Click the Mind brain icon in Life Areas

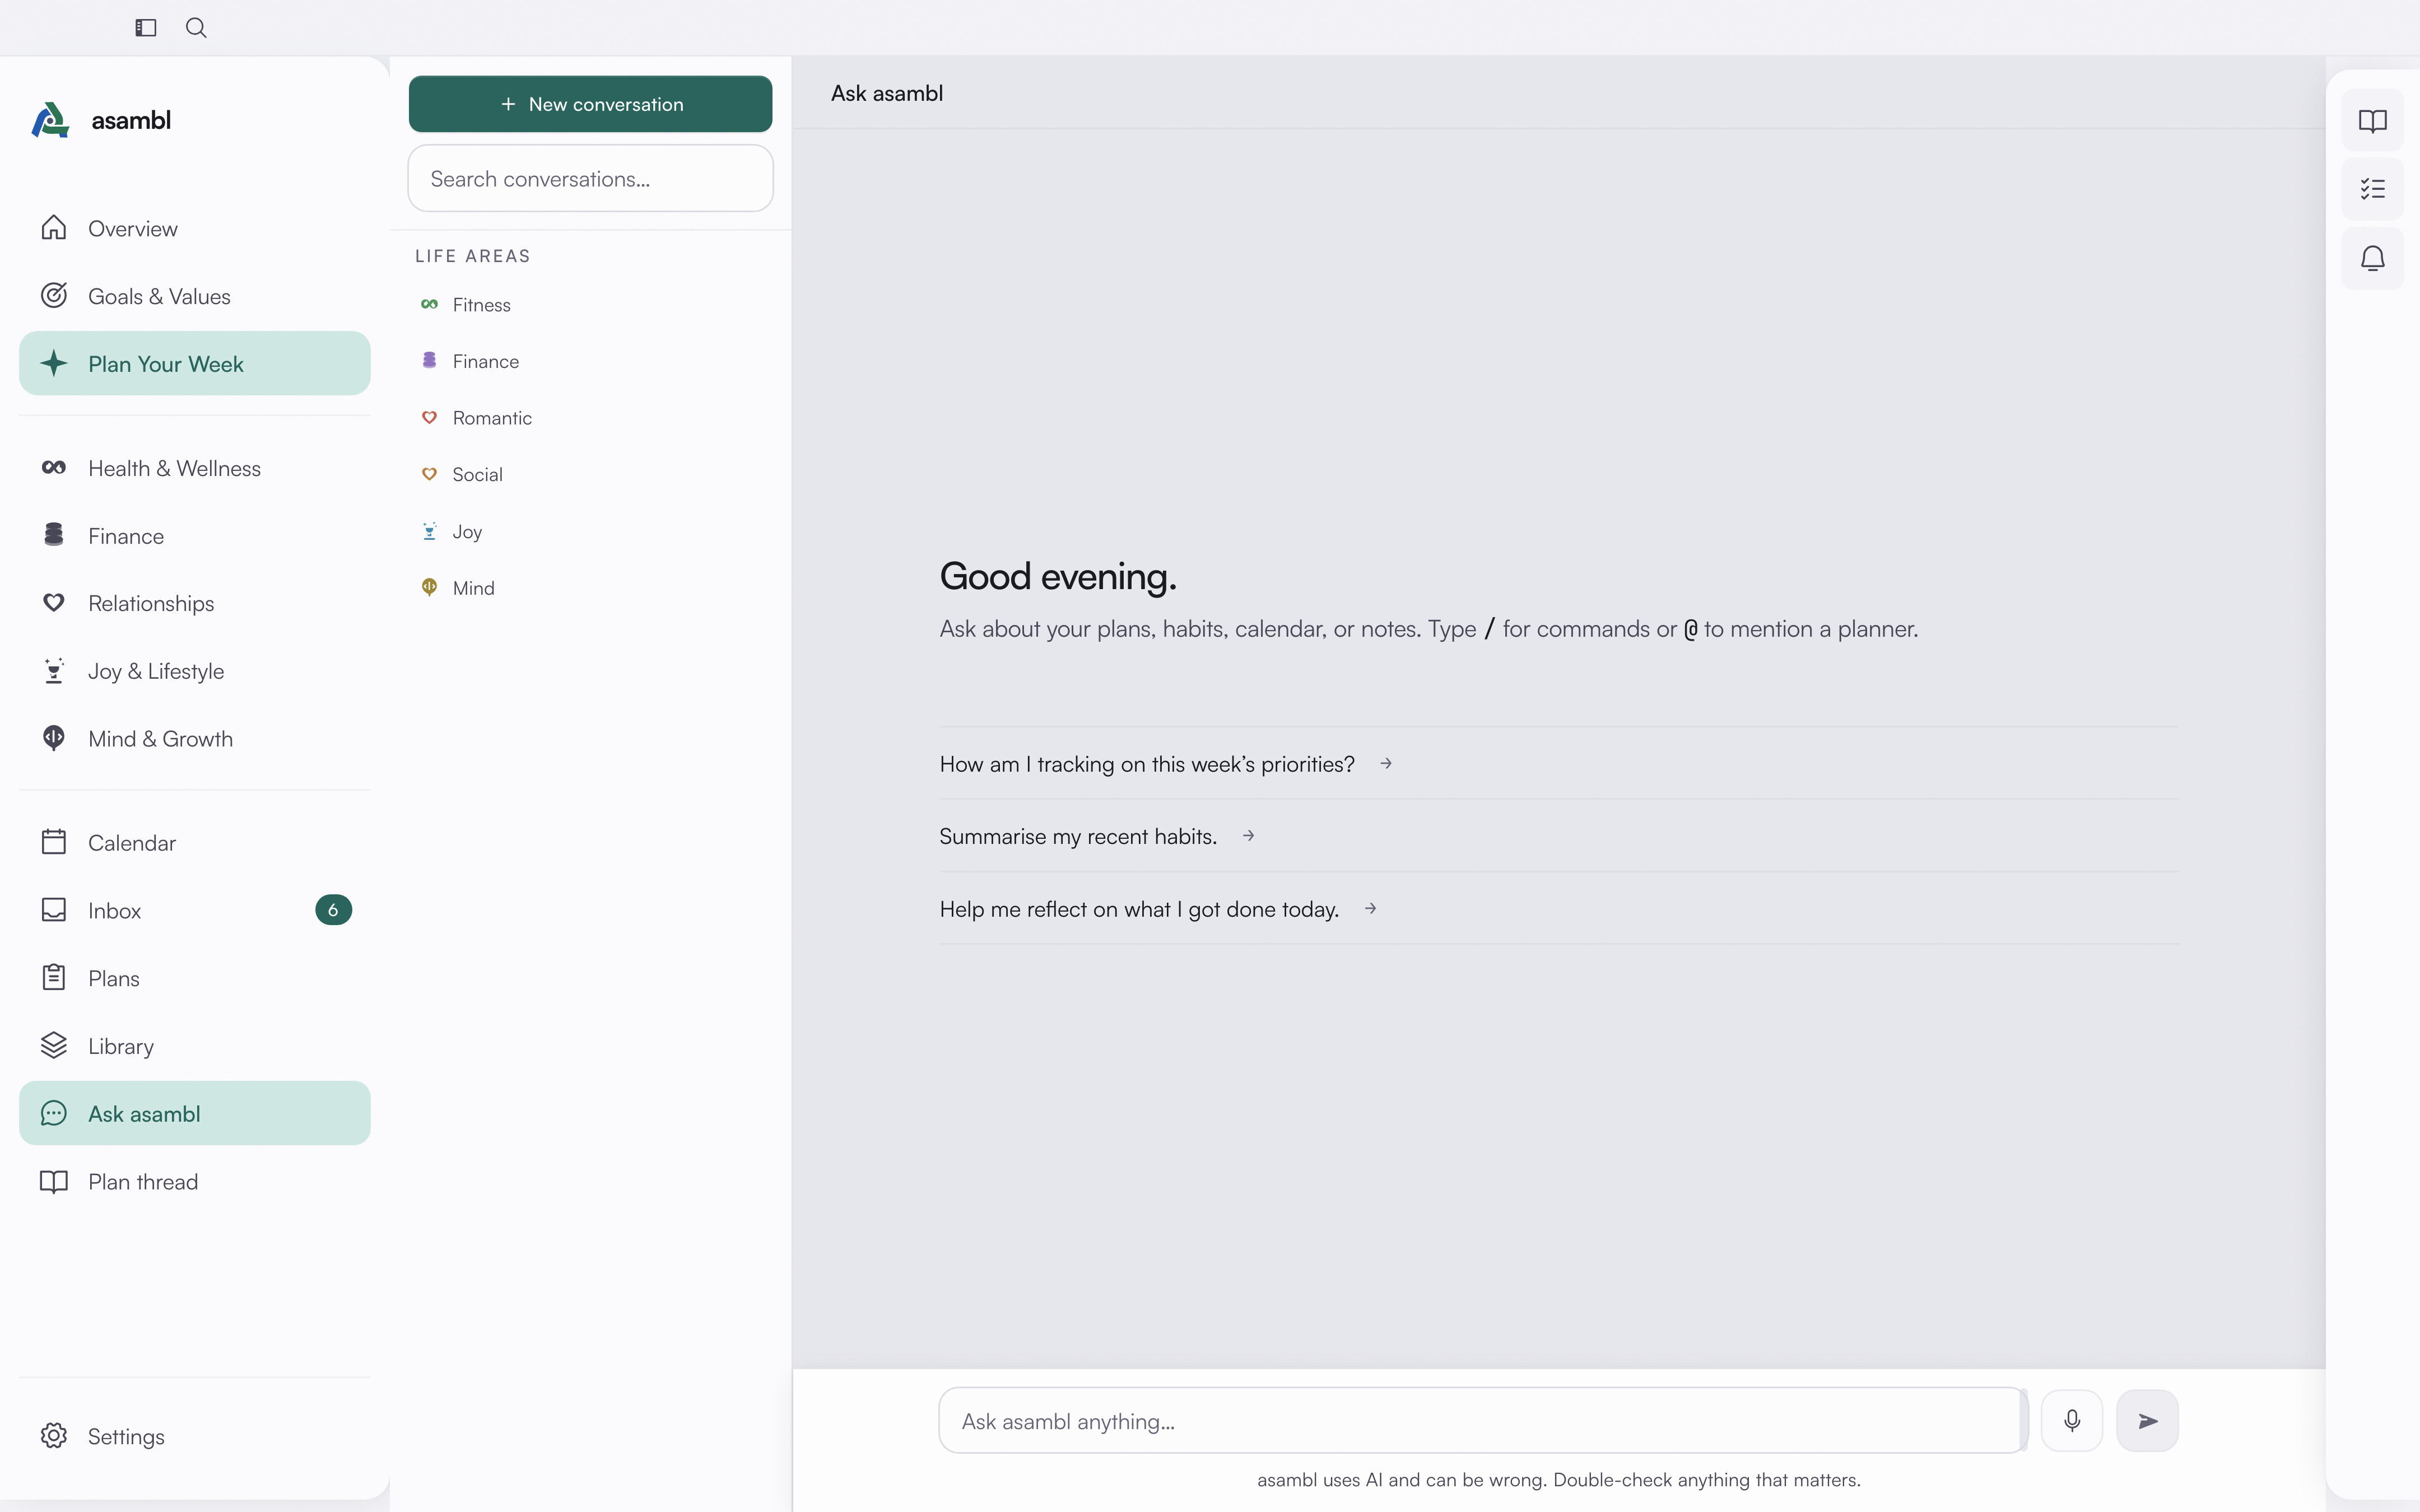coord(429,587)
